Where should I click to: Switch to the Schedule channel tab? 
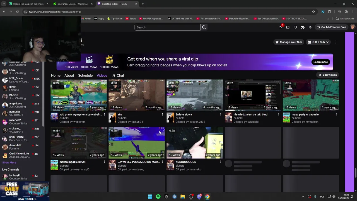point(85,75)
